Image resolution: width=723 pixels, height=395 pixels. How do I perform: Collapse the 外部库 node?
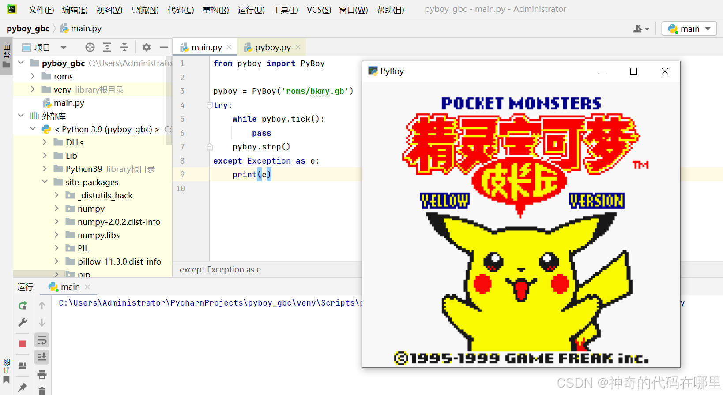(21, 116)
